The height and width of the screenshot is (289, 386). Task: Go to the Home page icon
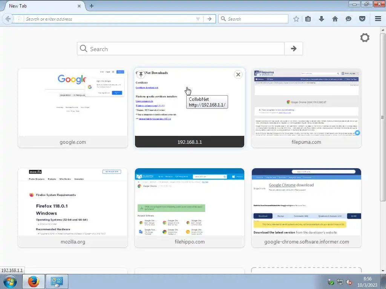335,19
